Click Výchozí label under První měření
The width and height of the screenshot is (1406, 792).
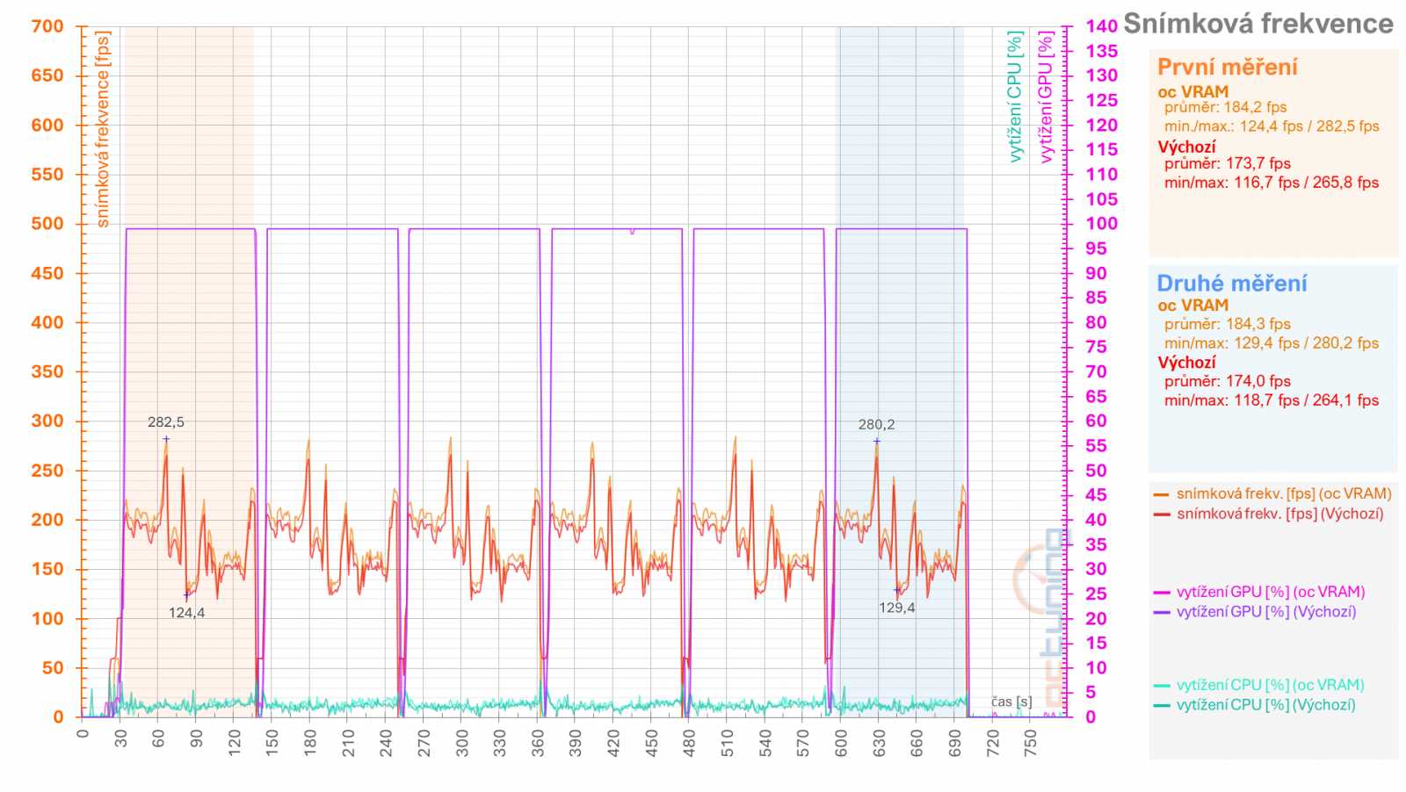(x=1186, y=147)
